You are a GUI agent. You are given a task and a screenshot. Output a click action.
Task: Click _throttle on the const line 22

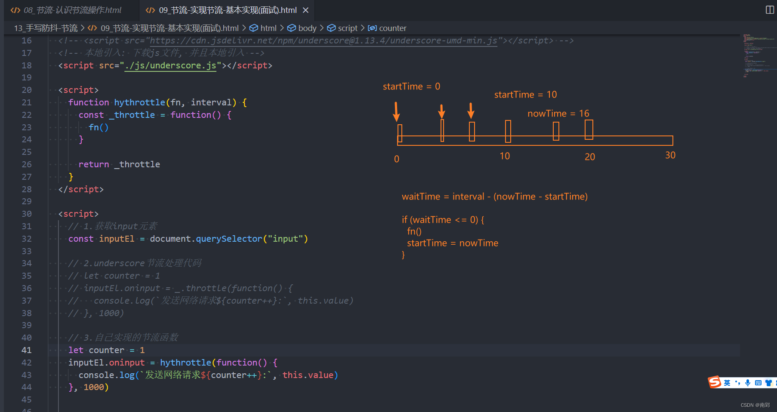click(132, 115)
